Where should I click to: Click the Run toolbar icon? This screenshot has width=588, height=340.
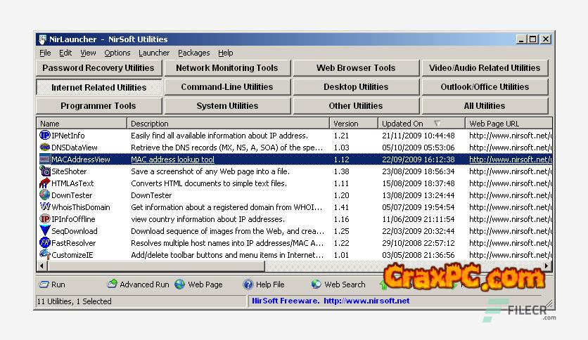point(44,285)
